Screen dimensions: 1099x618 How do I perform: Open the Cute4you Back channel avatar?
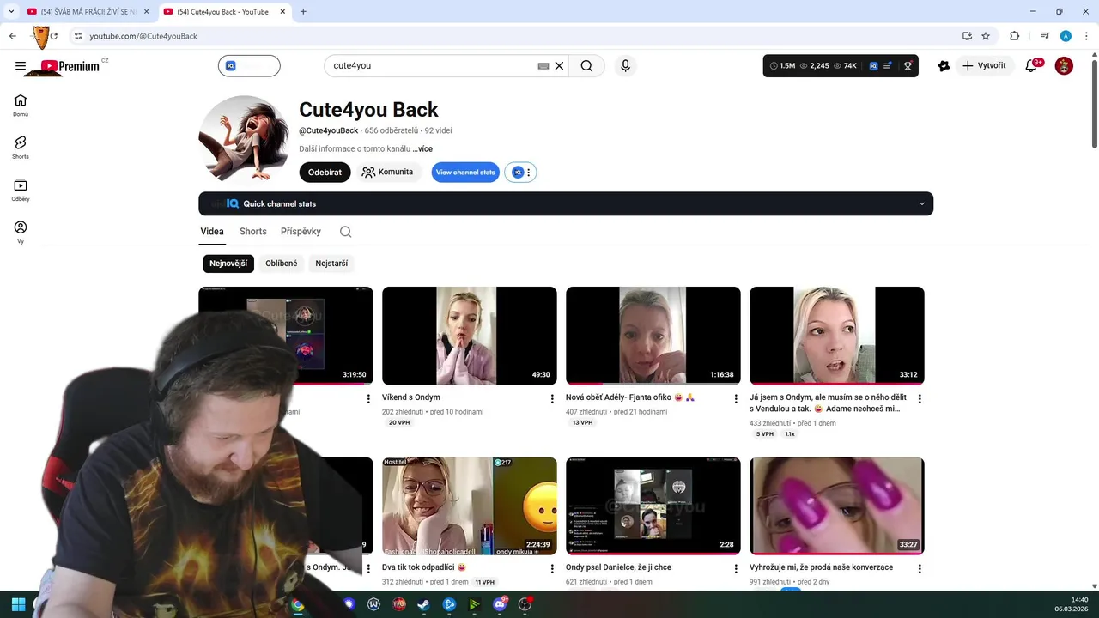(243, 139)
